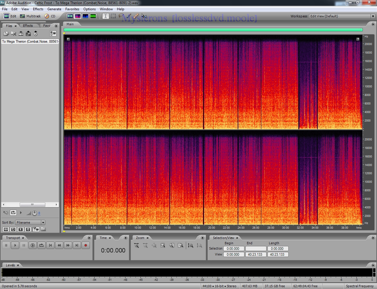
Task: Open the Time panel options menu
Action: tap(126, 238)
